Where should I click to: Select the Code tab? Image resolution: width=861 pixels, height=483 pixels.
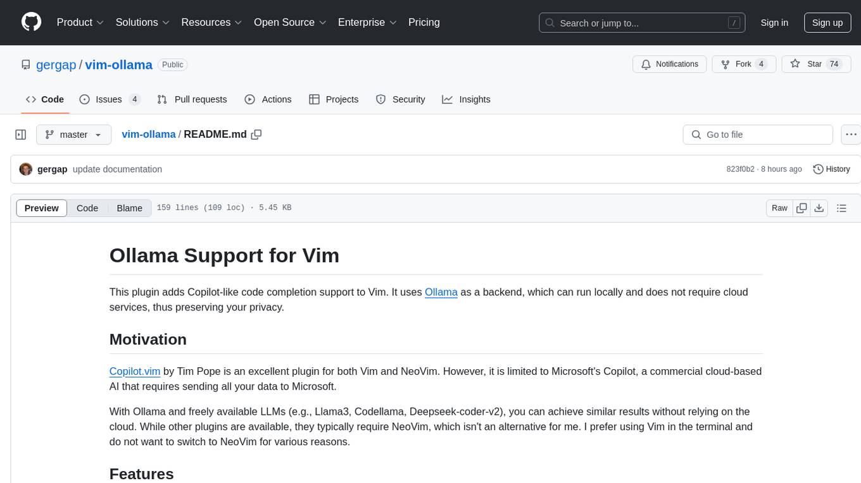(x=45, y=99)
